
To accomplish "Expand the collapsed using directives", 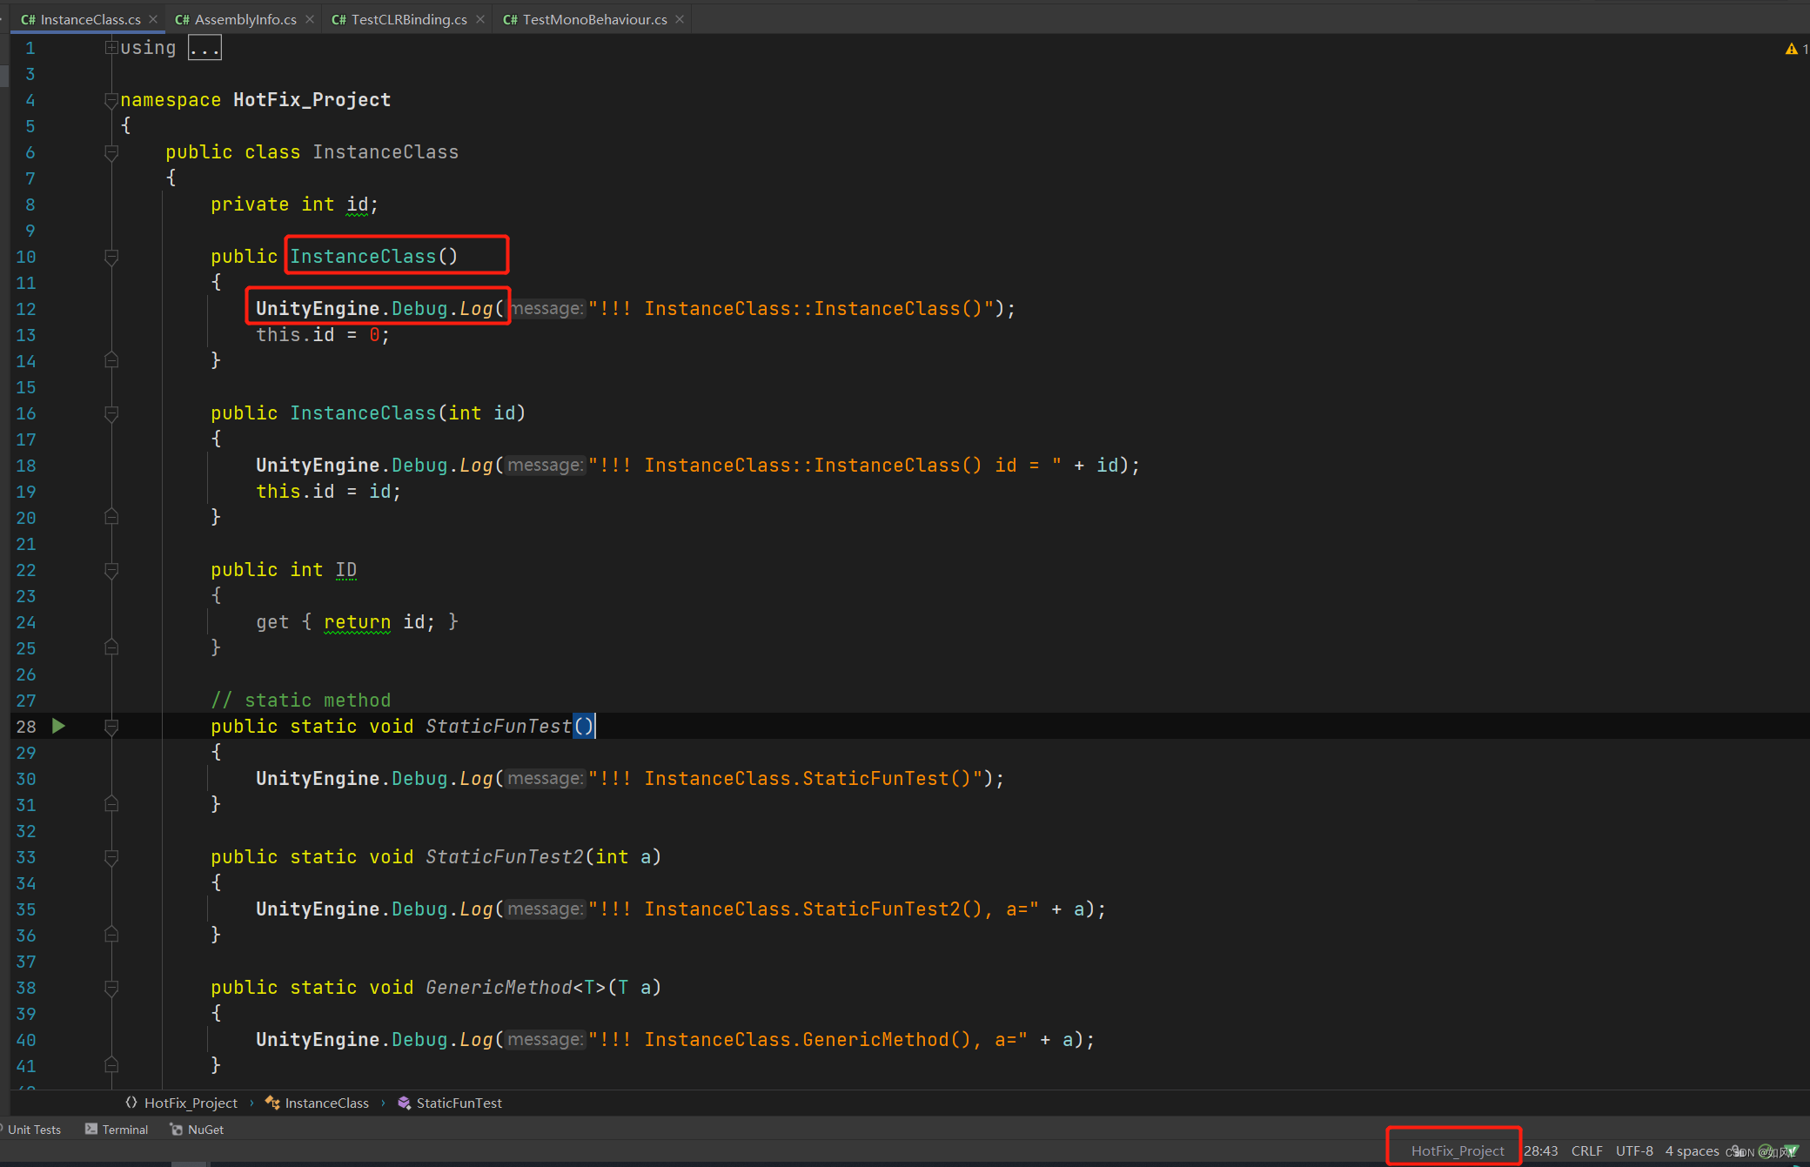I will coord(111,48).
